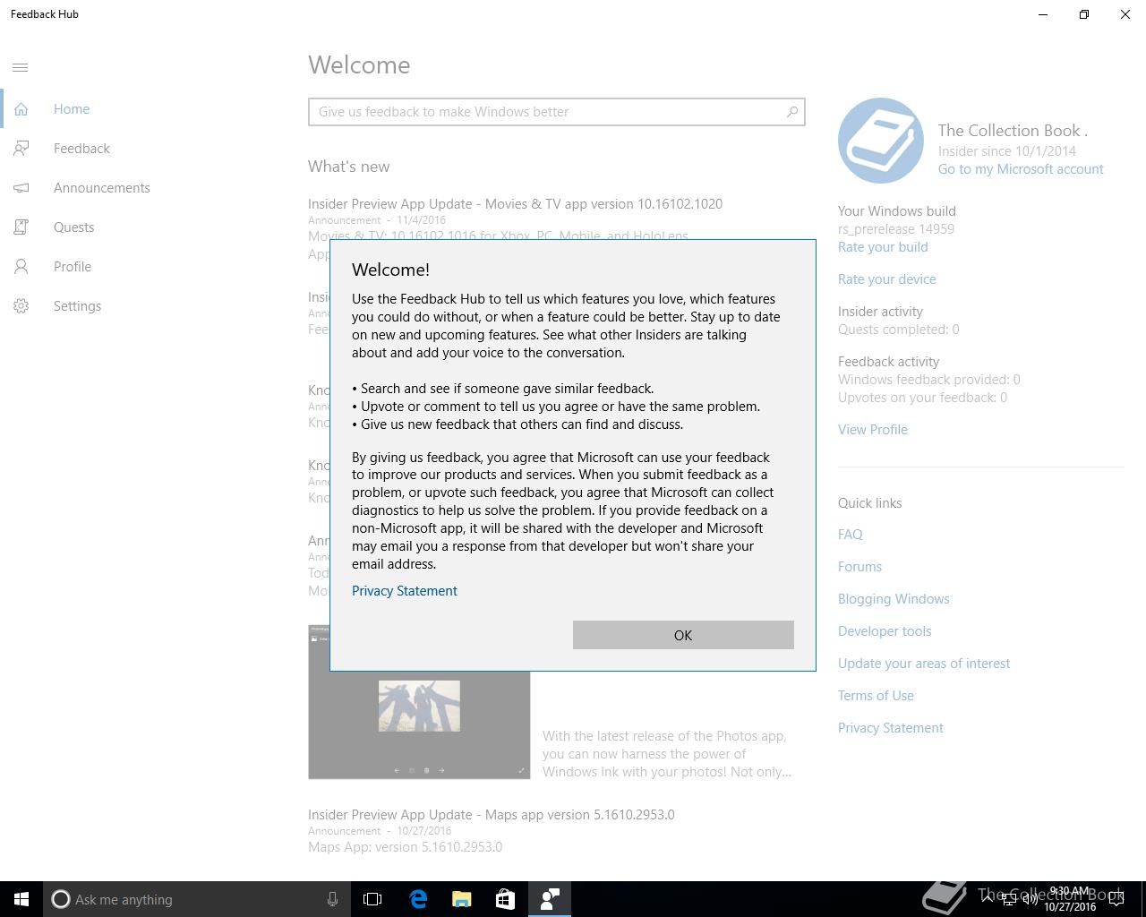Open Privacy Statement link in Welcome dialog

[x=405, y=591]
